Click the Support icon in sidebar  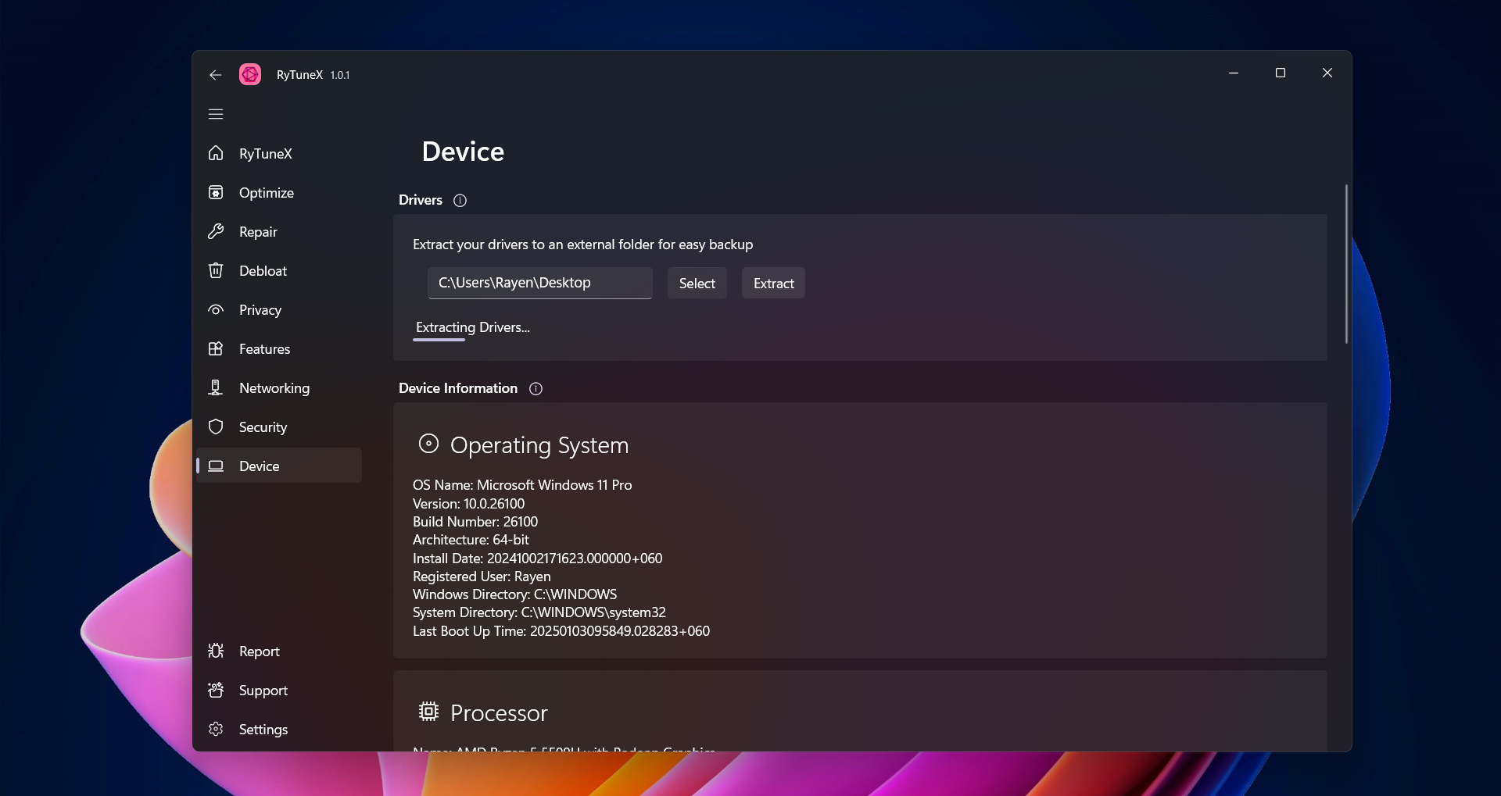tap(216, 690)
